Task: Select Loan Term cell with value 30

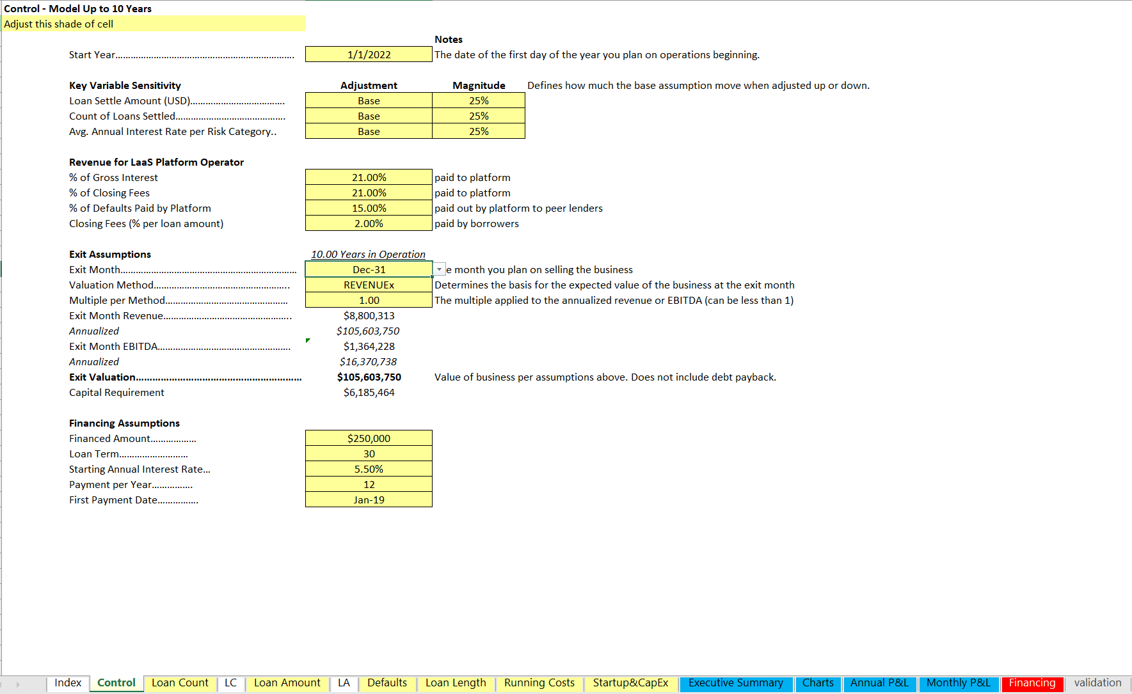Action: 369,453
